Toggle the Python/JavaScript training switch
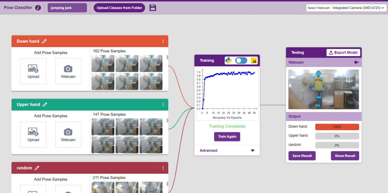The height and width of the screenshot is (193, 388). [241, 61]
